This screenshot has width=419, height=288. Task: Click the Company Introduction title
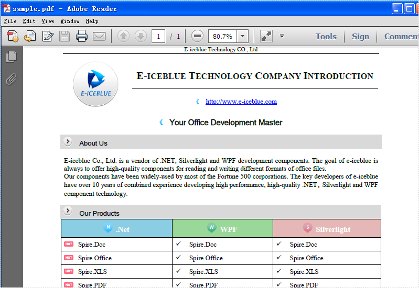(x=255, y=76)
